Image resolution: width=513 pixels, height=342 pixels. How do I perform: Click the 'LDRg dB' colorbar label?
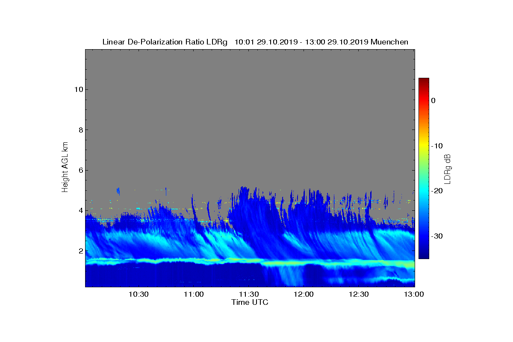tap(448, 168)
